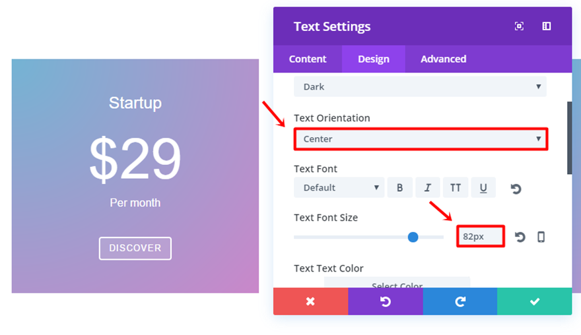Open the Text Orientation dropdown
581x335 pixels.
pos(421,139)
